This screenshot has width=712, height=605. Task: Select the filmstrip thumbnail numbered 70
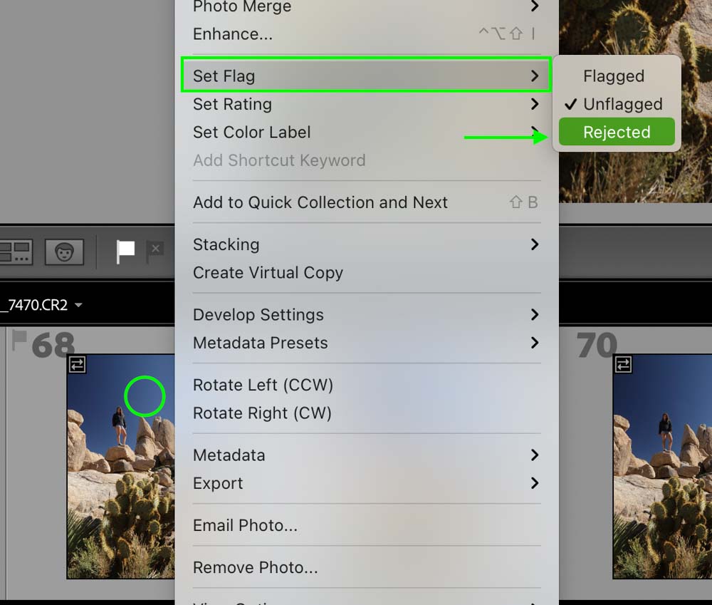coord(662,466)
